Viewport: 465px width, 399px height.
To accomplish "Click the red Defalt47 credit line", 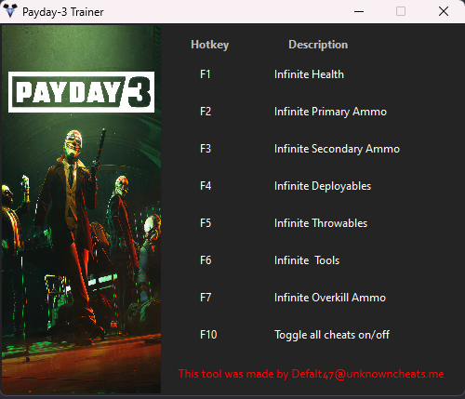I will 311,374.
